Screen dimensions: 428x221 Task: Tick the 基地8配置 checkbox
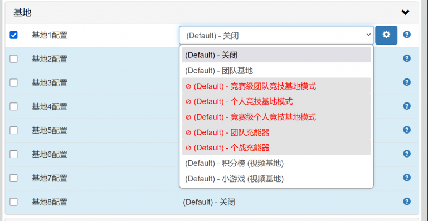tap(13, 202)
